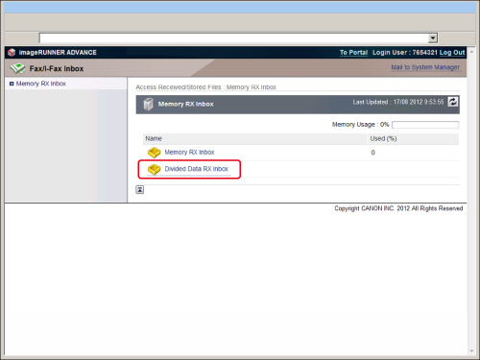Viewport: 480px width, 360px height.
Task: Open the To Portal link
Action: coord(353,53)
